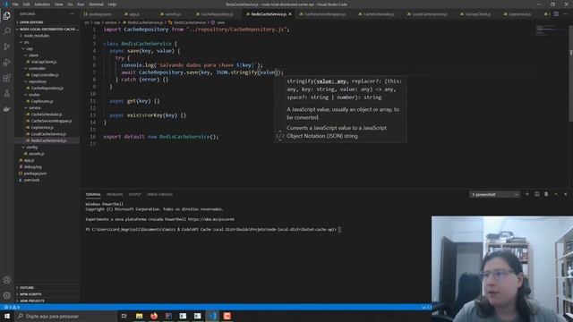This screenshot has width=573, height=322.
Task: Click the aka.ms/pscore6 link in terminal
Action: 211,219
